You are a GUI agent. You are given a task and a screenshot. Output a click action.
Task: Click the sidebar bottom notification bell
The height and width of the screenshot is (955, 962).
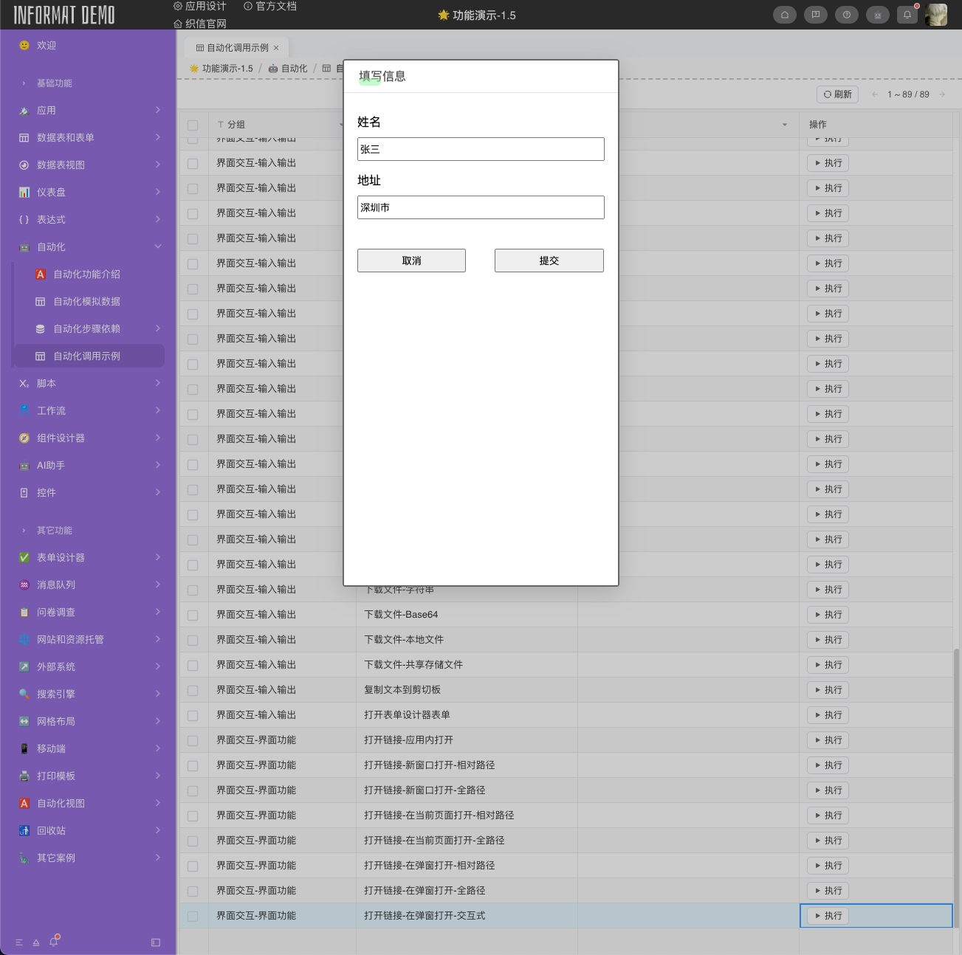pyautogui.click(x=54, y=942)
